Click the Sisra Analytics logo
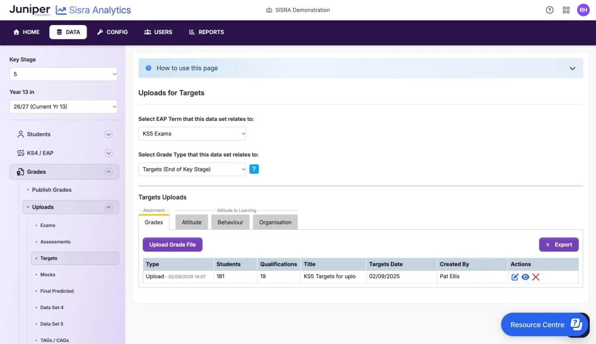 [93, 10]
